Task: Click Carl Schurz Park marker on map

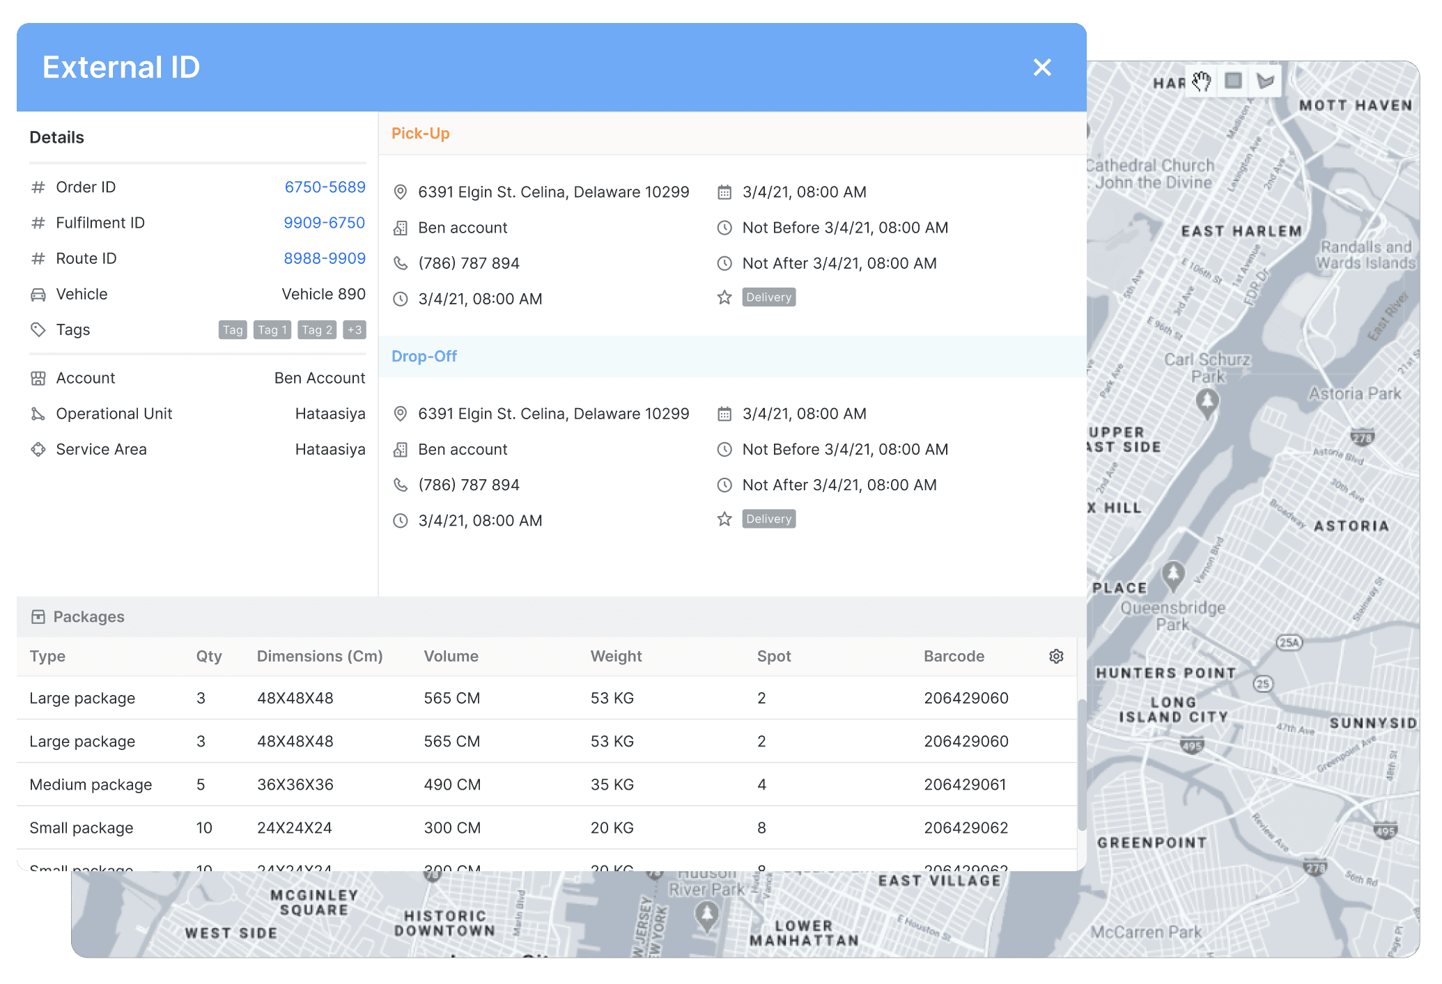Action: click(x=1207, y=403)
